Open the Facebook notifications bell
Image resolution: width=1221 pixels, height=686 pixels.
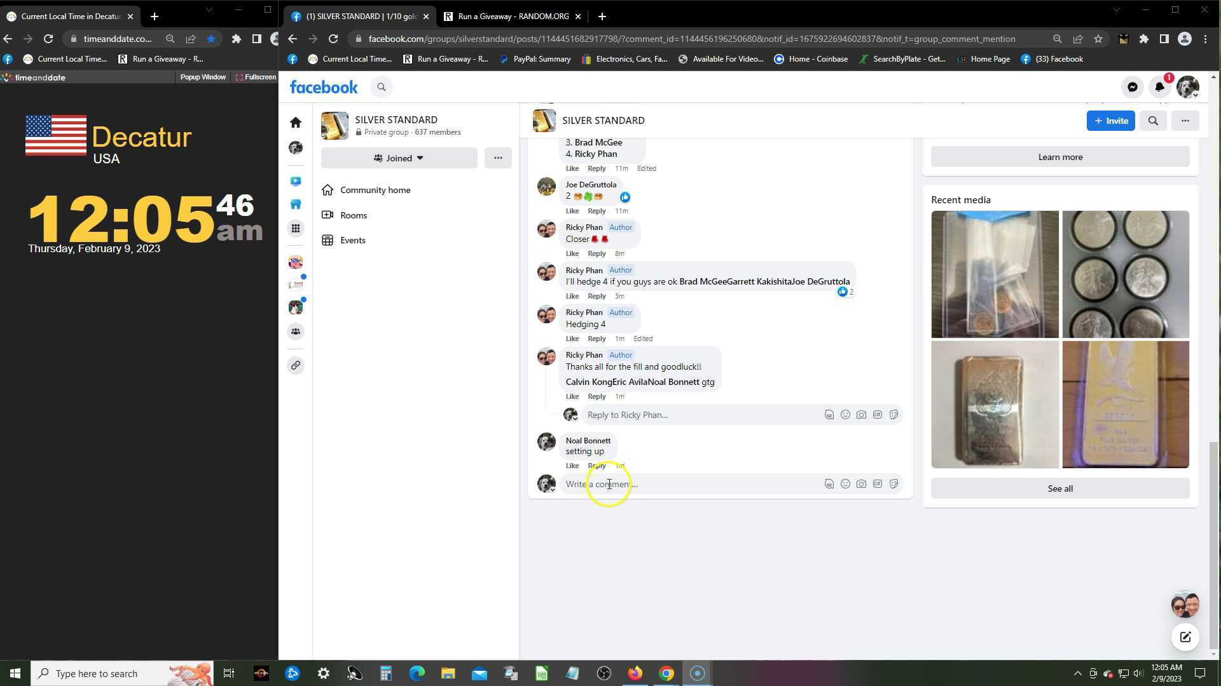click(1159, 88)
